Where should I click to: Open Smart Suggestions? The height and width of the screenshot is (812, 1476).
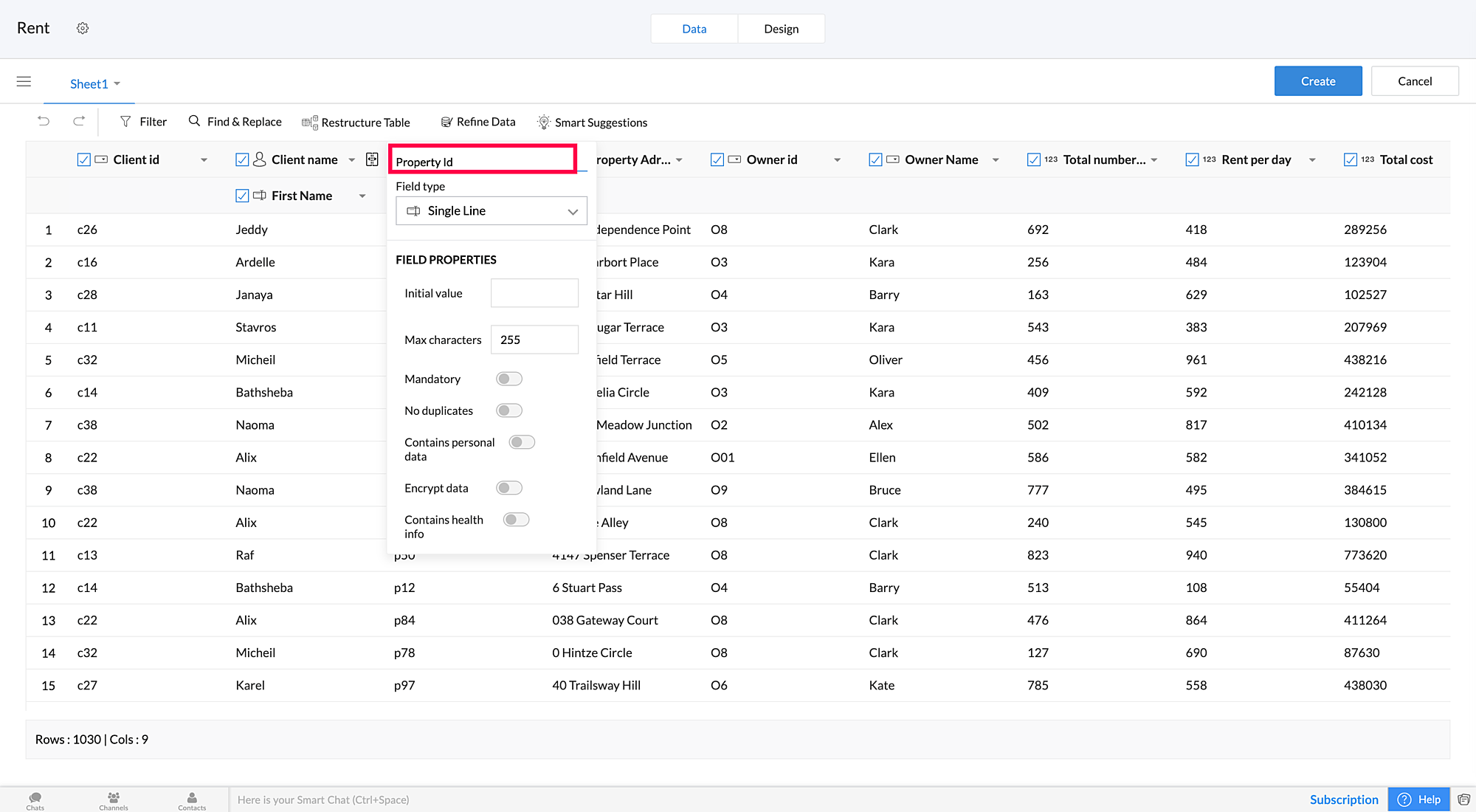tap(592, 123)
